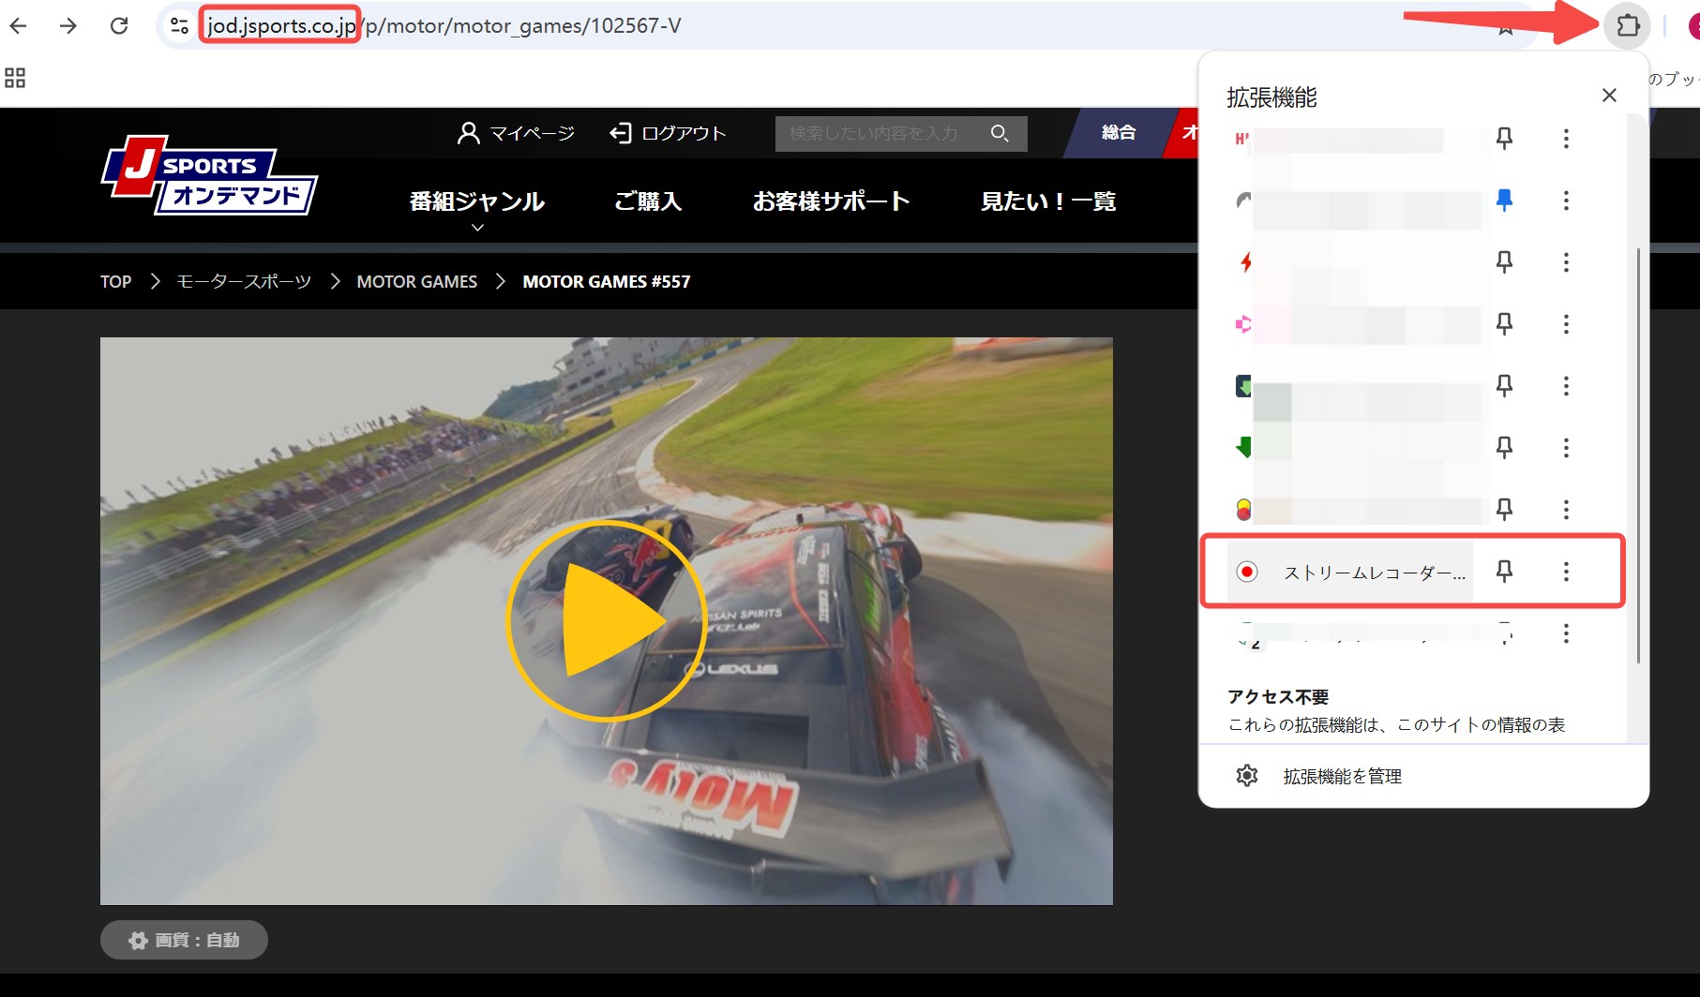Pin the first extension in the list
This screenshot has width=1700, height=997.
[x=1504, y=139]
